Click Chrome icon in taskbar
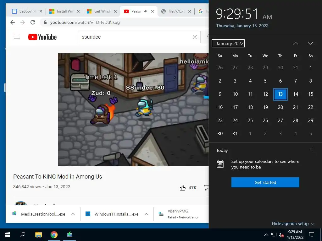The image size is (322, 241). (54, 235)
